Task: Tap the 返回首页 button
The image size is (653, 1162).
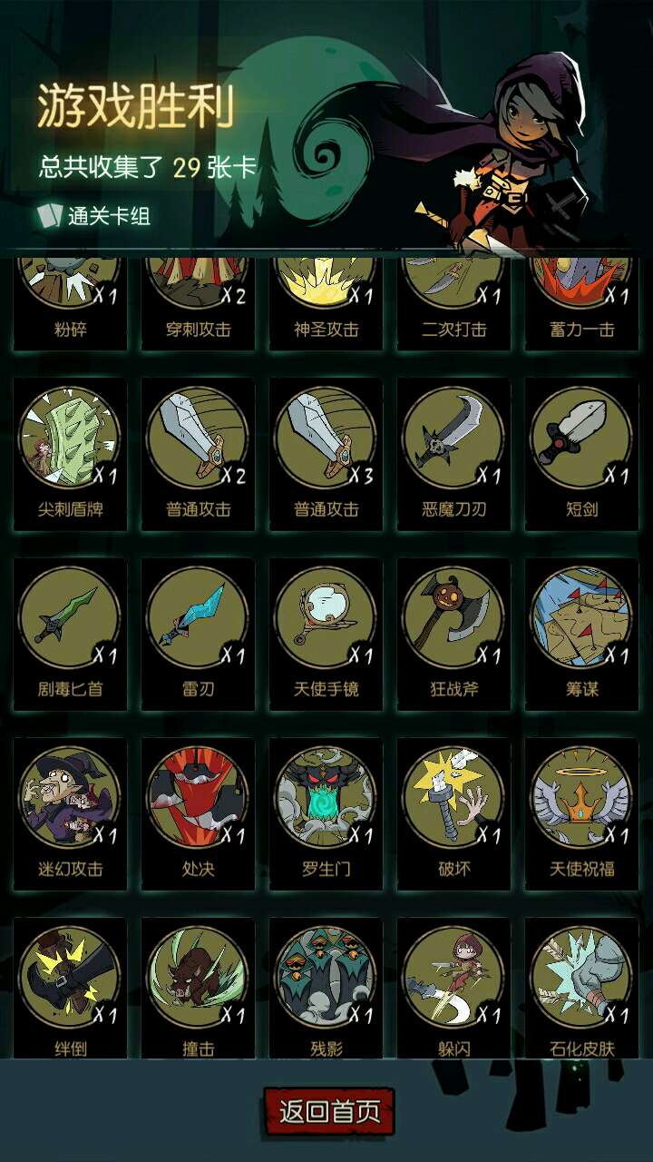Action: 329,1111
